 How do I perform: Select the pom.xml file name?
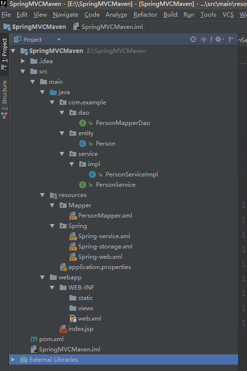[x=51, y=339]
